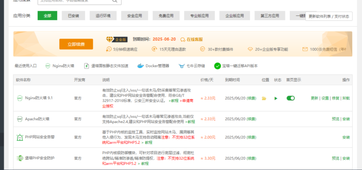Click the search magnifier icon

coord(115,1)
